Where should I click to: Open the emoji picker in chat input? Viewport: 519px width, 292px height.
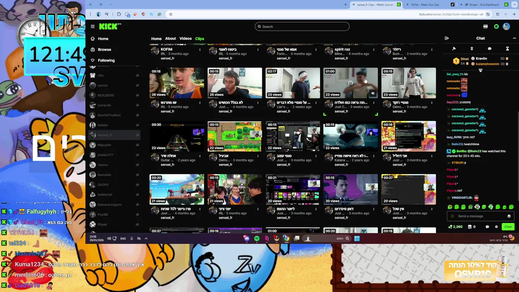coord(509,216)
